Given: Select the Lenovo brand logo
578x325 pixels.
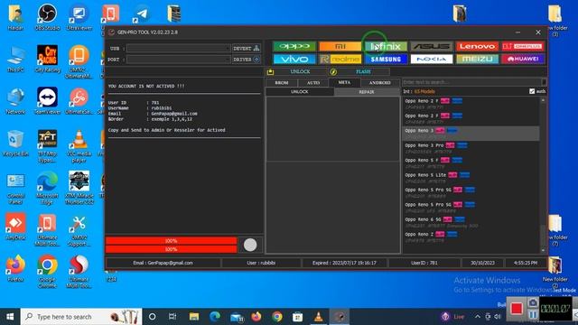Looking at the screenshot, I should (x=477, y=46).
